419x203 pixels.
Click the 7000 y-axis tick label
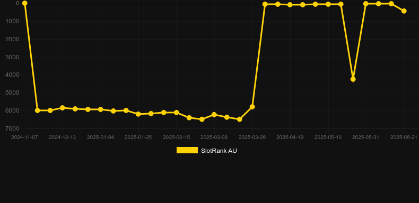(13, 128)
